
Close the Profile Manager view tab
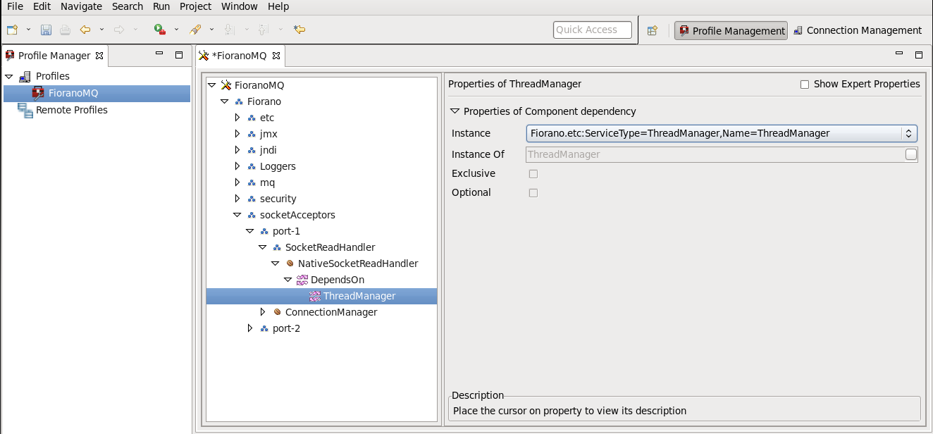[x=99, y=56]
